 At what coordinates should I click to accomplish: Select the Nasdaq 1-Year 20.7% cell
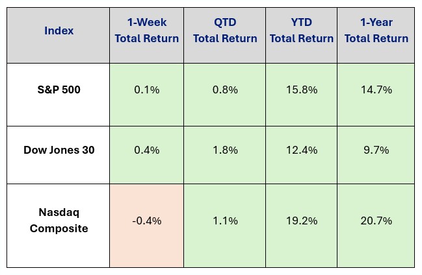[x=376, y=221]
